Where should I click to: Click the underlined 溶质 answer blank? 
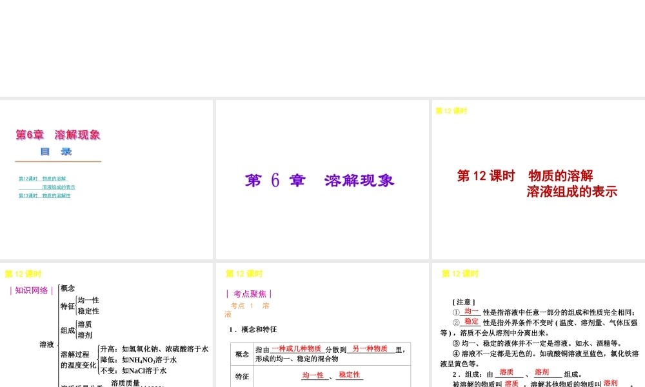(x=508, y=372)
